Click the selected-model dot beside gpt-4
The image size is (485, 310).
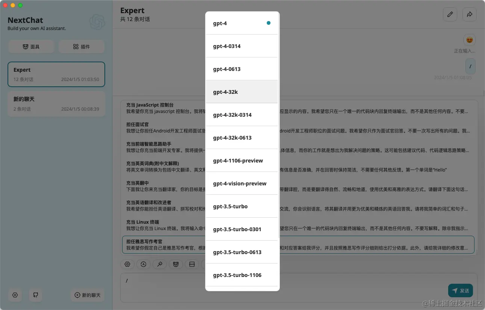269,23
